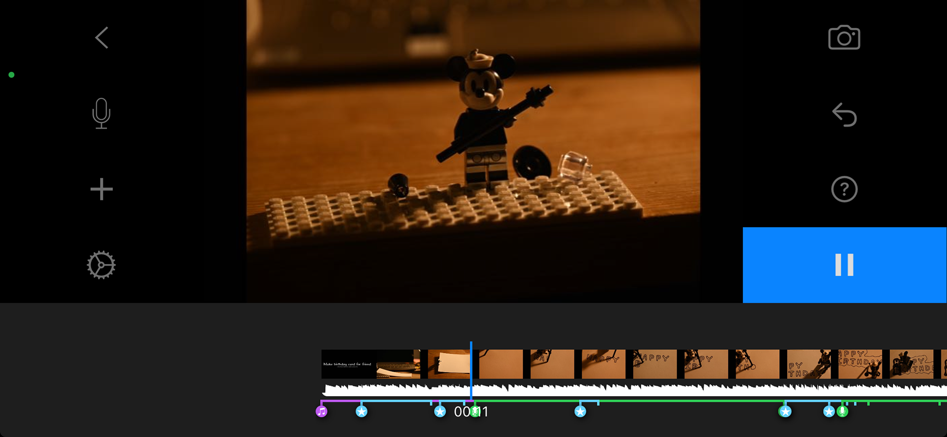Select the green microphone marker near the timeline end

tap(842, 411)
